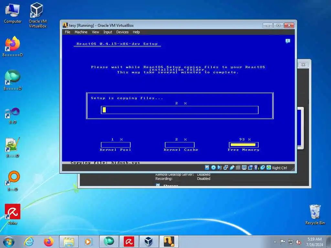Click the 'Copying file: hidusb.sys' status text
The image size is (331, 248).
(x=105, y=163)
